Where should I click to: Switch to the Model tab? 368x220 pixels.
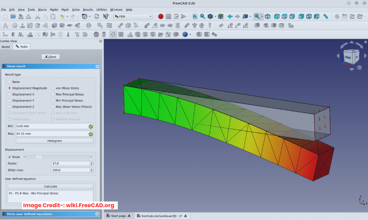point(6,47)
